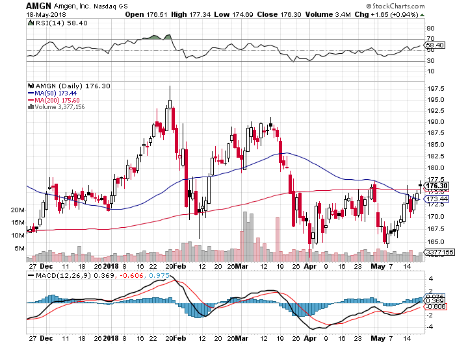Click the Feb label on MACD axis
The image size is (455, 344).
[x=179, y=338]
